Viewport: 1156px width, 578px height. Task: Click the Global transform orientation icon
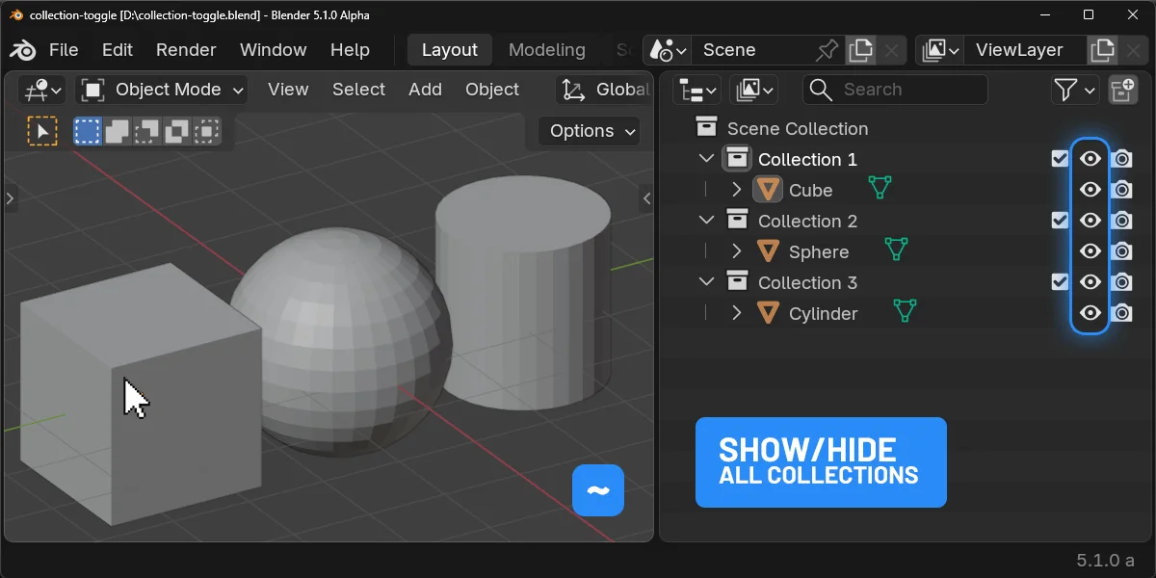click(571, 89)
